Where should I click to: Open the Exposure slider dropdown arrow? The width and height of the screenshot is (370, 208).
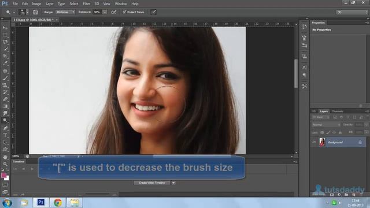tap(105, 12)
